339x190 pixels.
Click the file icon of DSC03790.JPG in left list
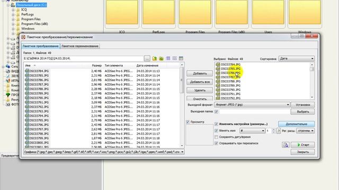click(27, 98)
